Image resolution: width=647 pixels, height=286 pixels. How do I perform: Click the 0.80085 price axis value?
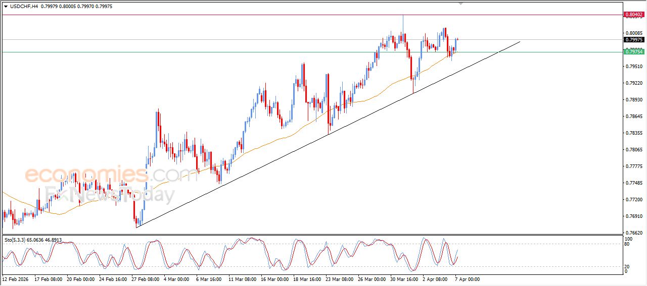[x=634, y=33]
